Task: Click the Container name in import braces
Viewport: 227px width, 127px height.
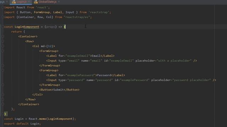Action: click(26, 17)
